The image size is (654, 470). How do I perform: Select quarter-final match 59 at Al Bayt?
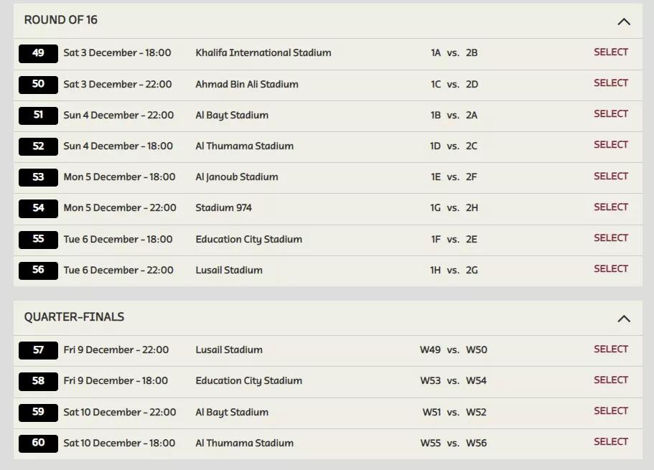[x=610, y=411]
